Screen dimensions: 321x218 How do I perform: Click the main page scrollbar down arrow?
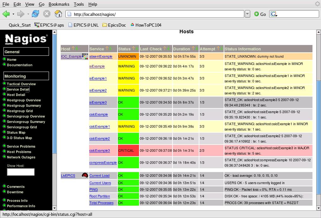coord(318,208)
